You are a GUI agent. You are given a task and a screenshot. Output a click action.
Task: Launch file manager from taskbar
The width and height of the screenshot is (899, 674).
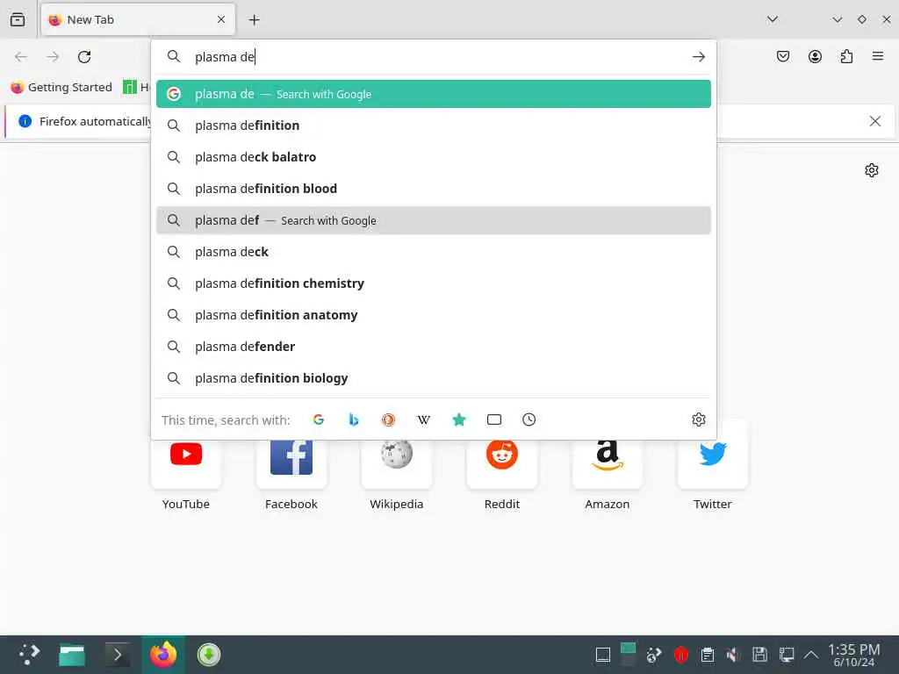(x=72, y=655)
